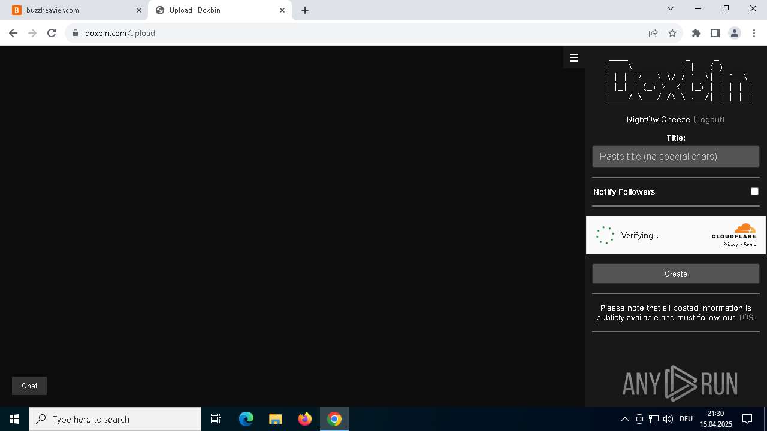This screenshot has height=431, width=767.
Task: Go back using browser back arrow
Action: pos(13,33)
